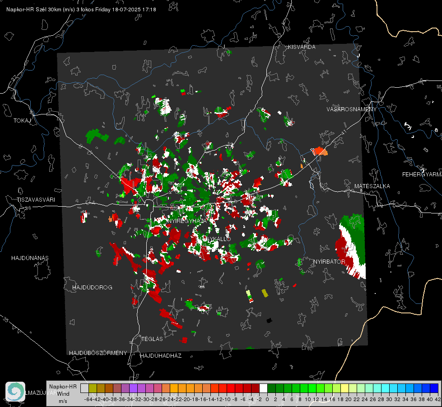Pick the bright red swatch between -10 and -8

click(231, 388)
